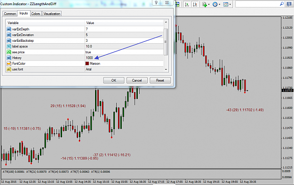Switch to the Colors tab
The image size is (294, 185).
tap(36, 14)
